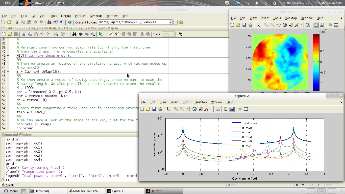Click the Start button at bottom left
345x194 pixels.
(x=7, y=185)
